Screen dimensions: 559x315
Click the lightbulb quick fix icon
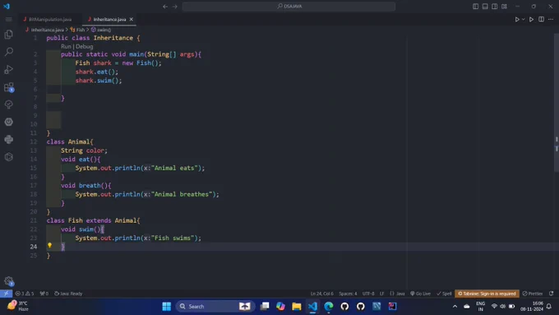pyautogui.click(x=49, y=245)
